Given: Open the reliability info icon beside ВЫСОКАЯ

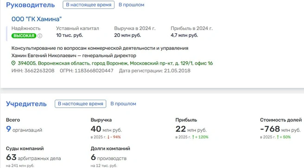Looking at the screenshot, I should [x=40, y=36].
